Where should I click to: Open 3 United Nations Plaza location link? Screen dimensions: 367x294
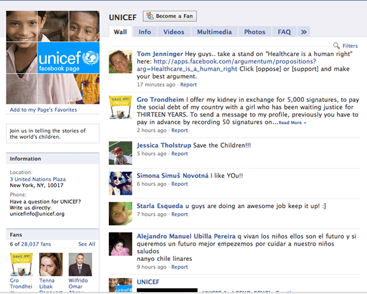click(38, 179)
